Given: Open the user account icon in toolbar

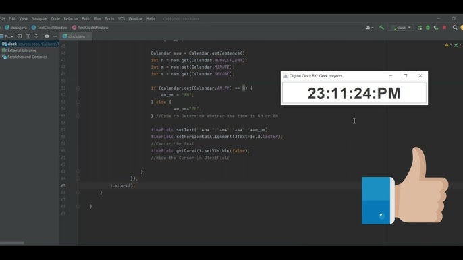Looking at the screenshot, I should pyautogui.click(x=369, y=28).
